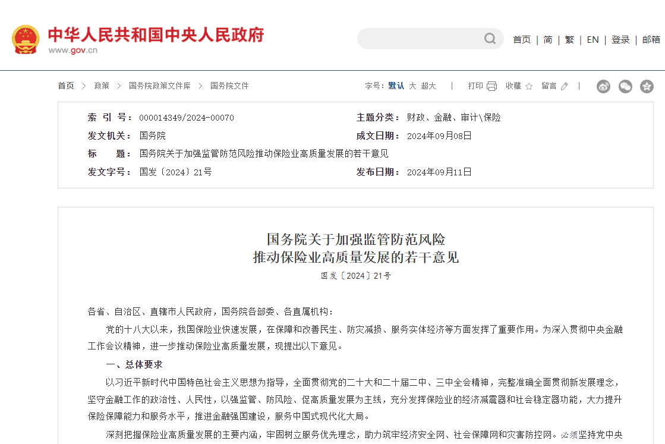The height and width of the screenshot is (444, 665).
Task: Switch to simplified Chinese 简
Action: pyautogui.click(x=548, y=40)
